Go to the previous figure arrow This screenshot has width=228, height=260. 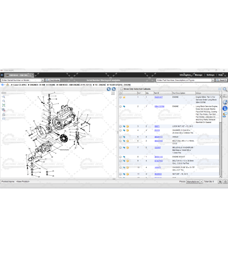[x=109, y=89]
